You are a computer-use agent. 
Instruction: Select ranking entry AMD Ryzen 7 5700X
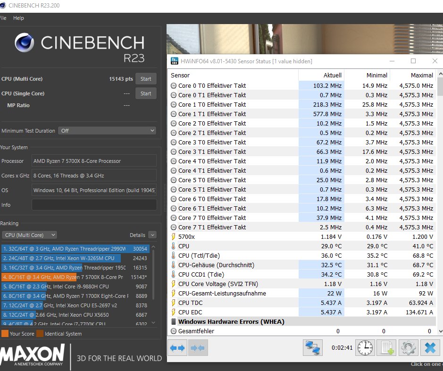(x=75, y=277)
